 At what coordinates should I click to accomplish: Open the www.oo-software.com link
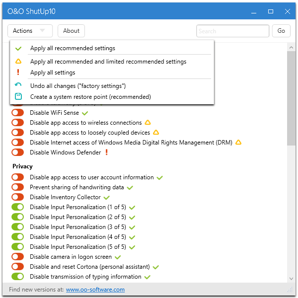pos(95,290)
